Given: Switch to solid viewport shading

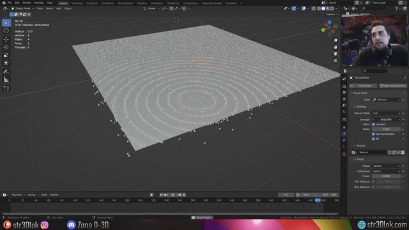Looking at the screenshot, I should point(323,8).
